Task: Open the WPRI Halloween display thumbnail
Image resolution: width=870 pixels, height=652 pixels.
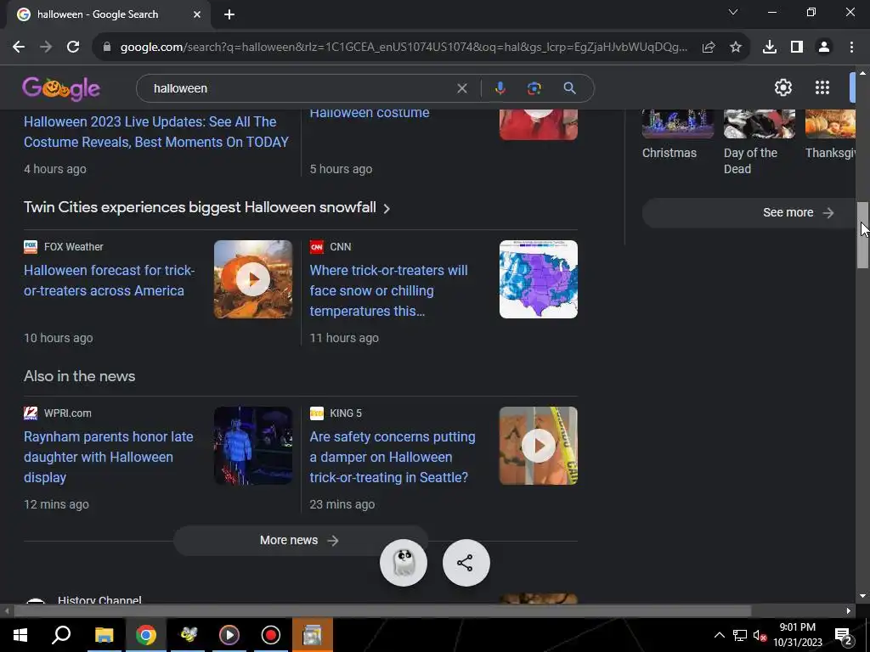Action: (253, 446)
